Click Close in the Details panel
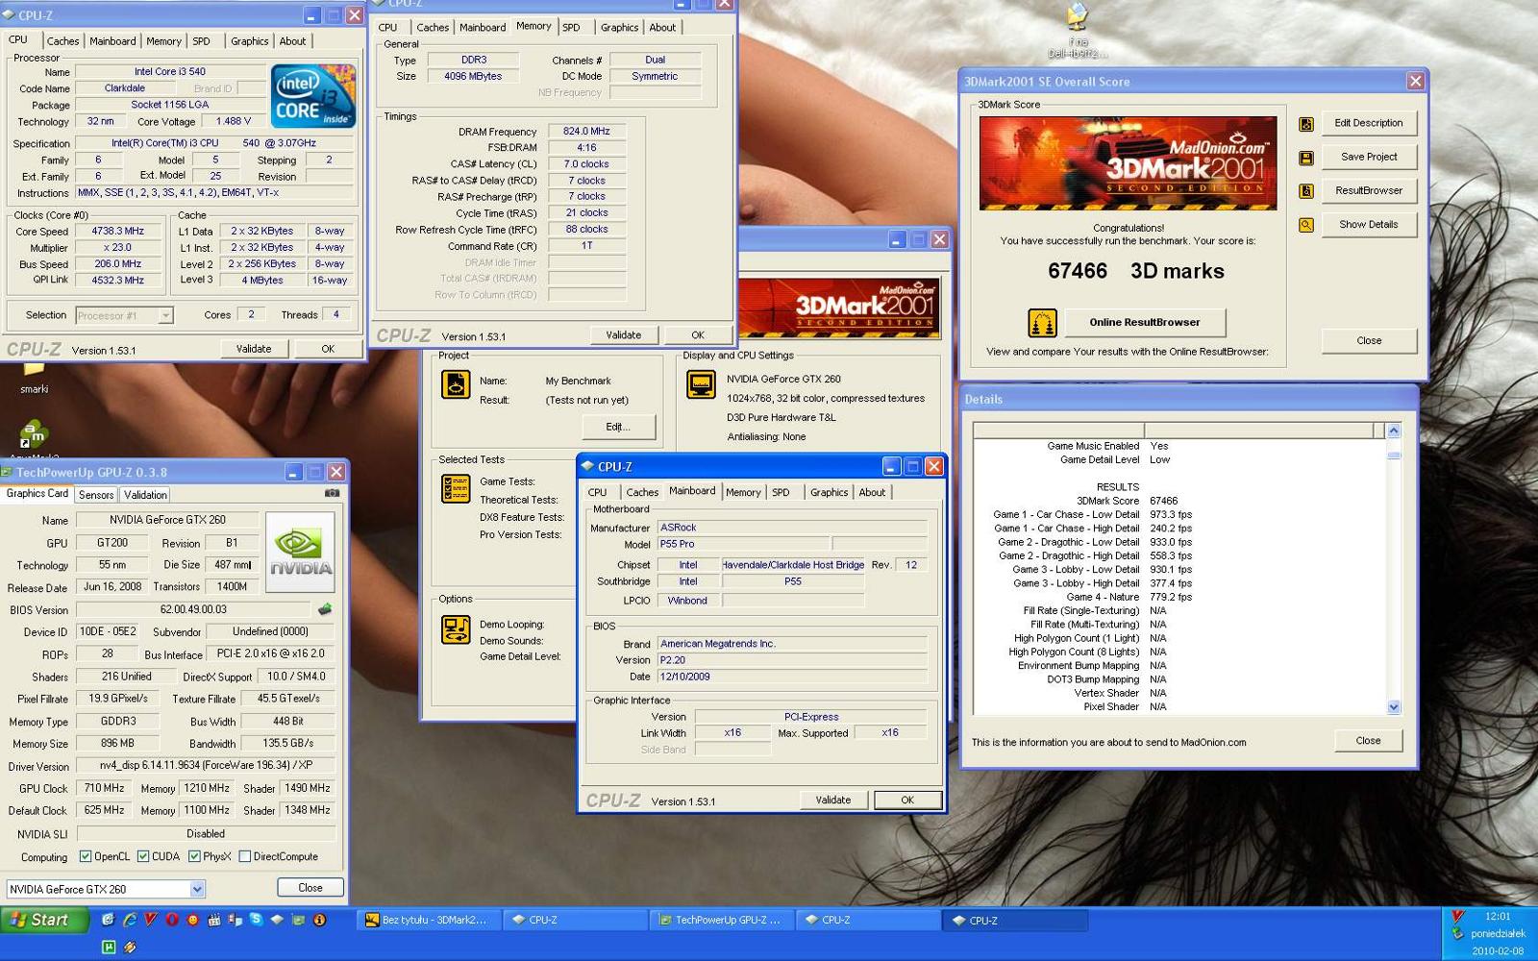 [1368, 740]
